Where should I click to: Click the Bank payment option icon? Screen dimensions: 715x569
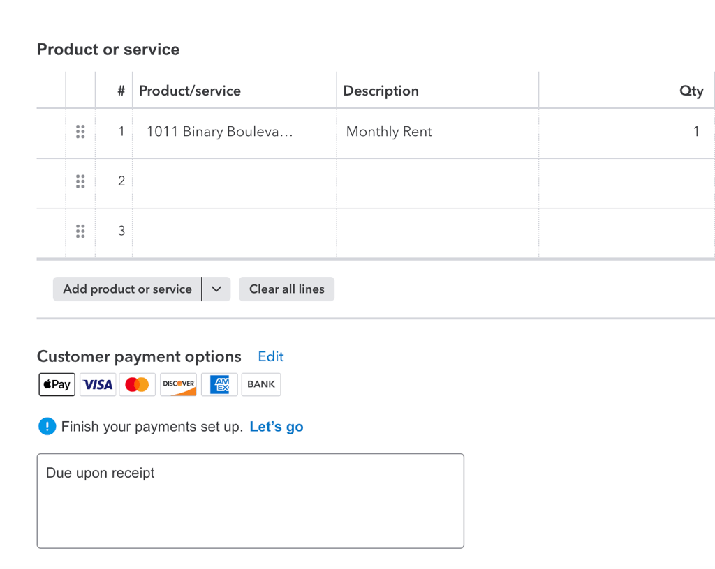point(261,384)
